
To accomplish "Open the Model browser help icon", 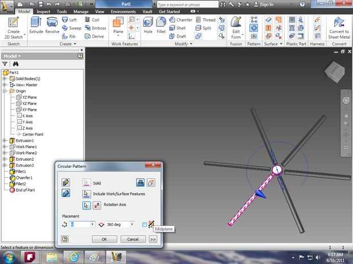I will 80,56.
